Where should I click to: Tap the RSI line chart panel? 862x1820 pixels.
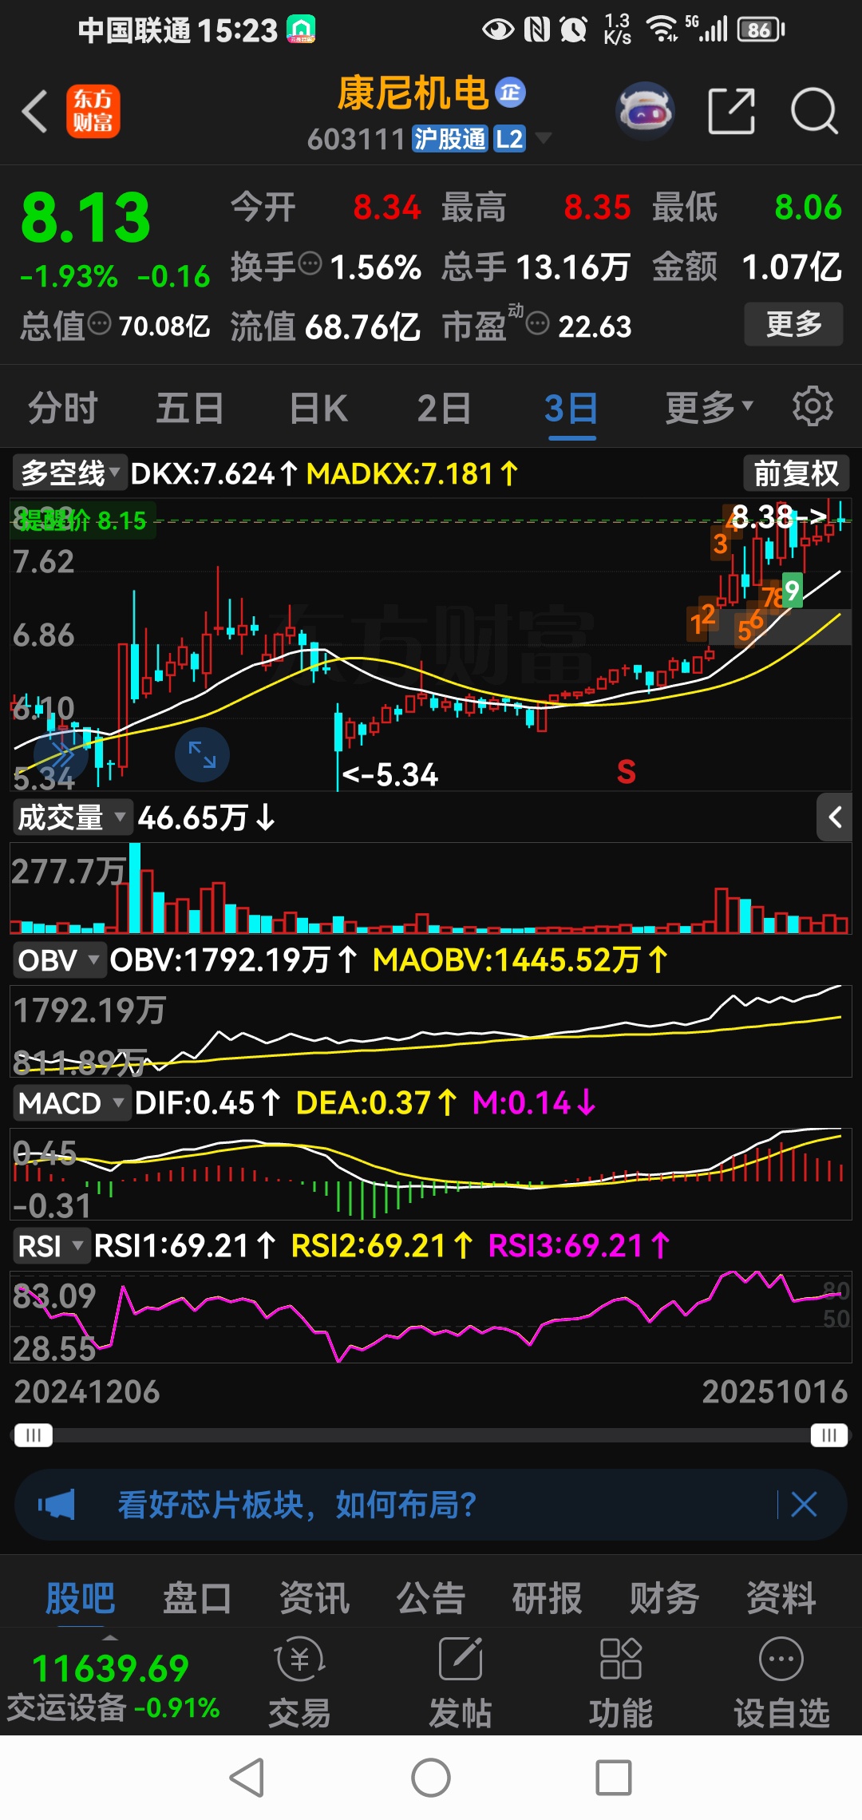pyautogui.click(x=431, y=1317)
